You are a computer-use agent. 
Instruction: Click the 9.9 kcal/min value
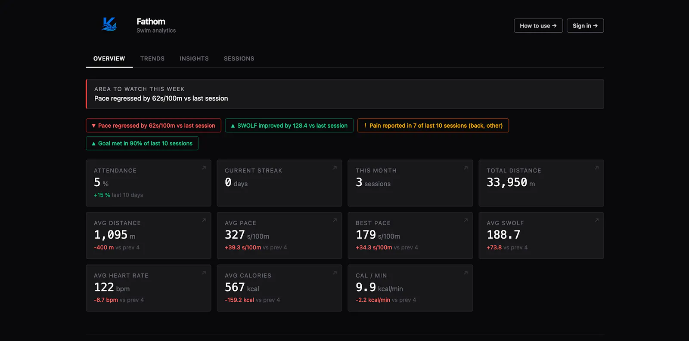[x=379, y=288]
